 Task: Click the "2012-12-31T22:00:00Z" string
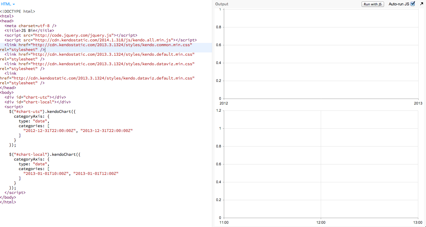[x=50, y=130]
